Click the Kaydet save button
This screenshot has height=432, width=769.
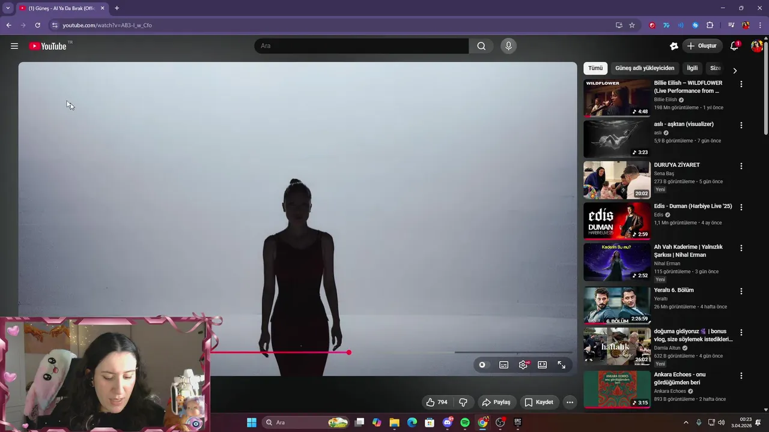pos(539,402)
